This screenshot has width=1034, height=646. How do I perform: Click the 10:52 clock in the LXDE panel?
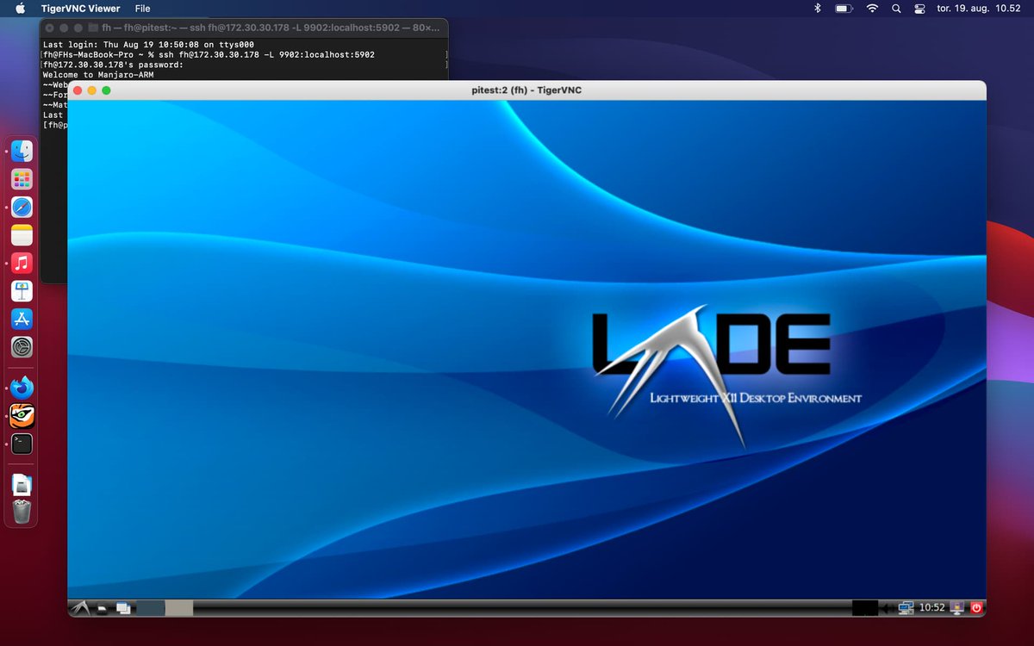(931, 608)
